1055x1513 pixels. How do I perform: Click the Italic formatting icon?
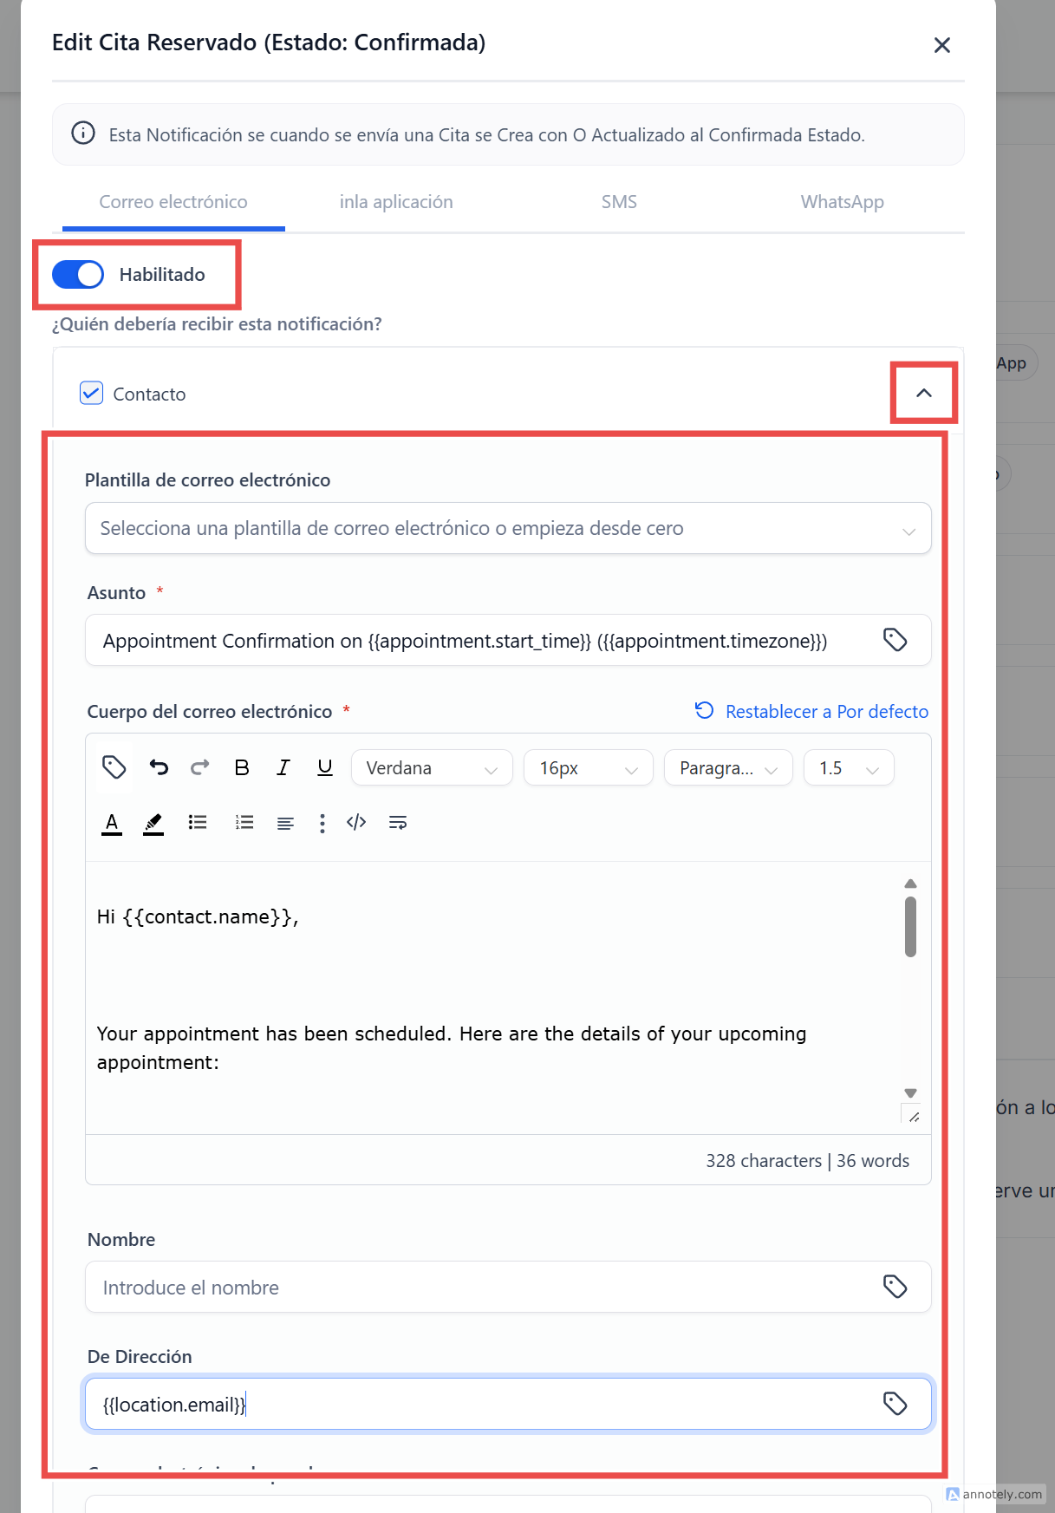pyautogui.click(x=283, y=767)
